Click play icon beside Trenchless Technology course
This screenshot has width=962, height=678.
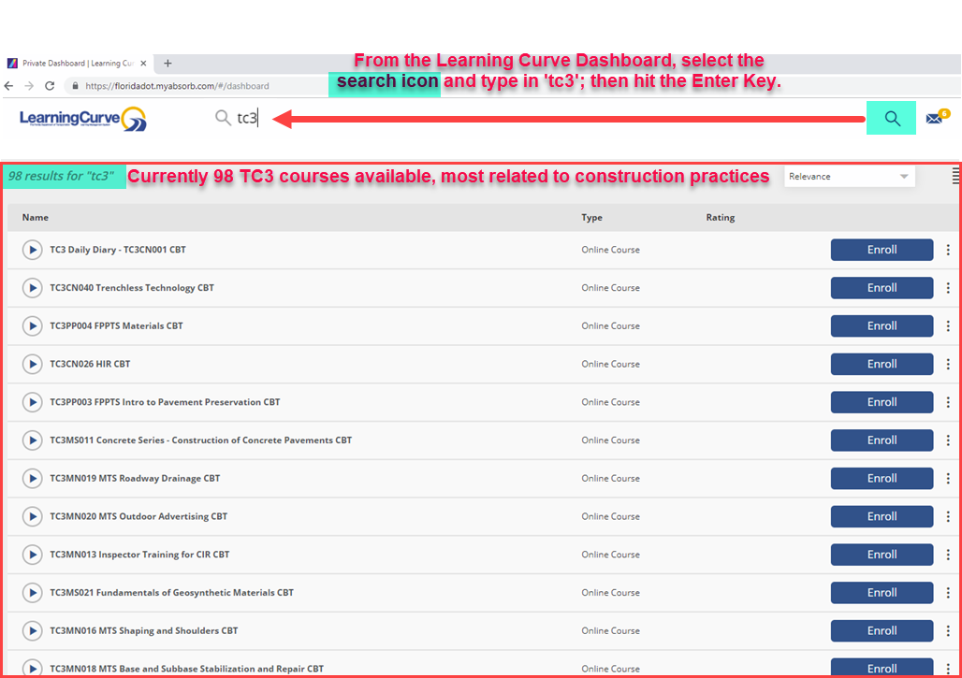pos(33,288)
